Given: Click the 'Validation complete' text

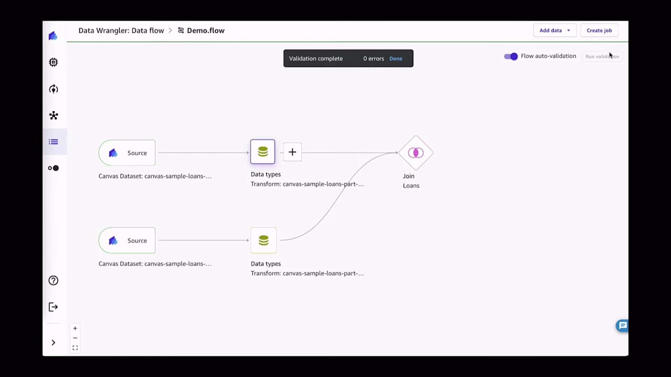Looking at the screenshot, I should (x=316, y=59).
